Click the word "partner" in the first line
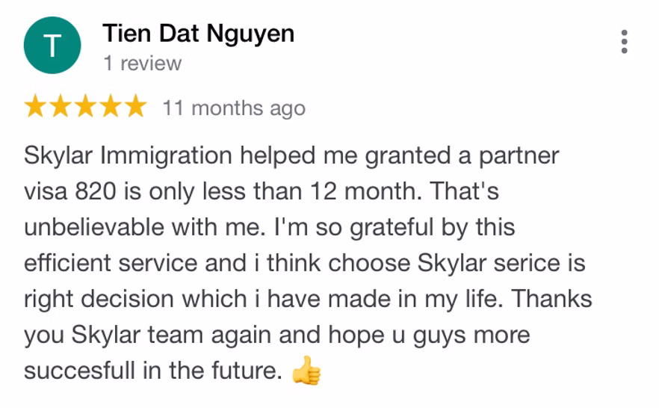The width and height of the screenshot is (659, 408). pyautogui.click(x=517, y=156)
